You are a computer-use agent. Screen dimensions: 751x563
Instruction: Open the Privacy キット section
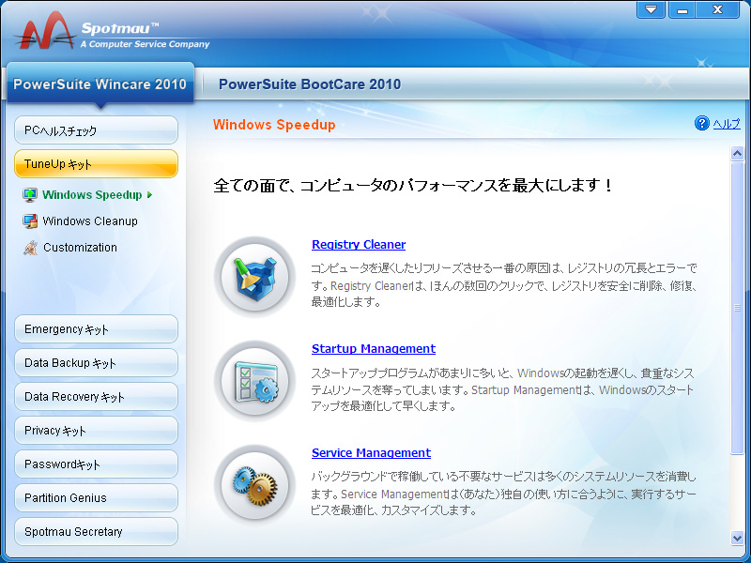click(x=97, y=431)
